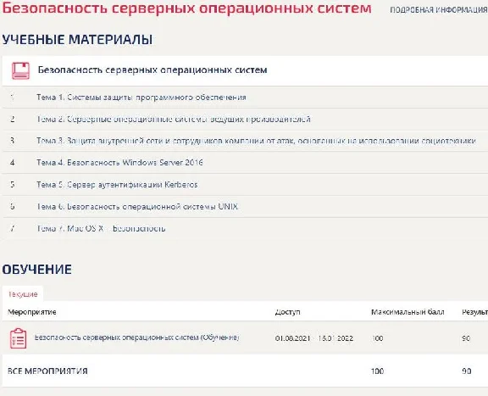Viewport: 488px width, 396px height.
Task: Click the materials header Безопасность серверных операционных систем
Action: [x=152, y=70]
